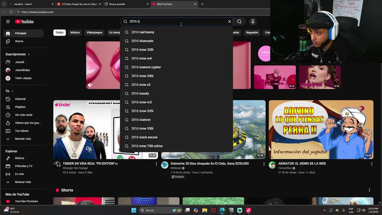The height and width of the screenshot is (215, 382).
Task: Open the options menu for Akinator video
Action: tap(372, 164)
